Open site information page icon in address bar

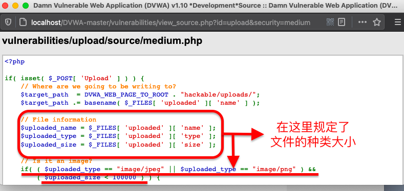[23, 22]
